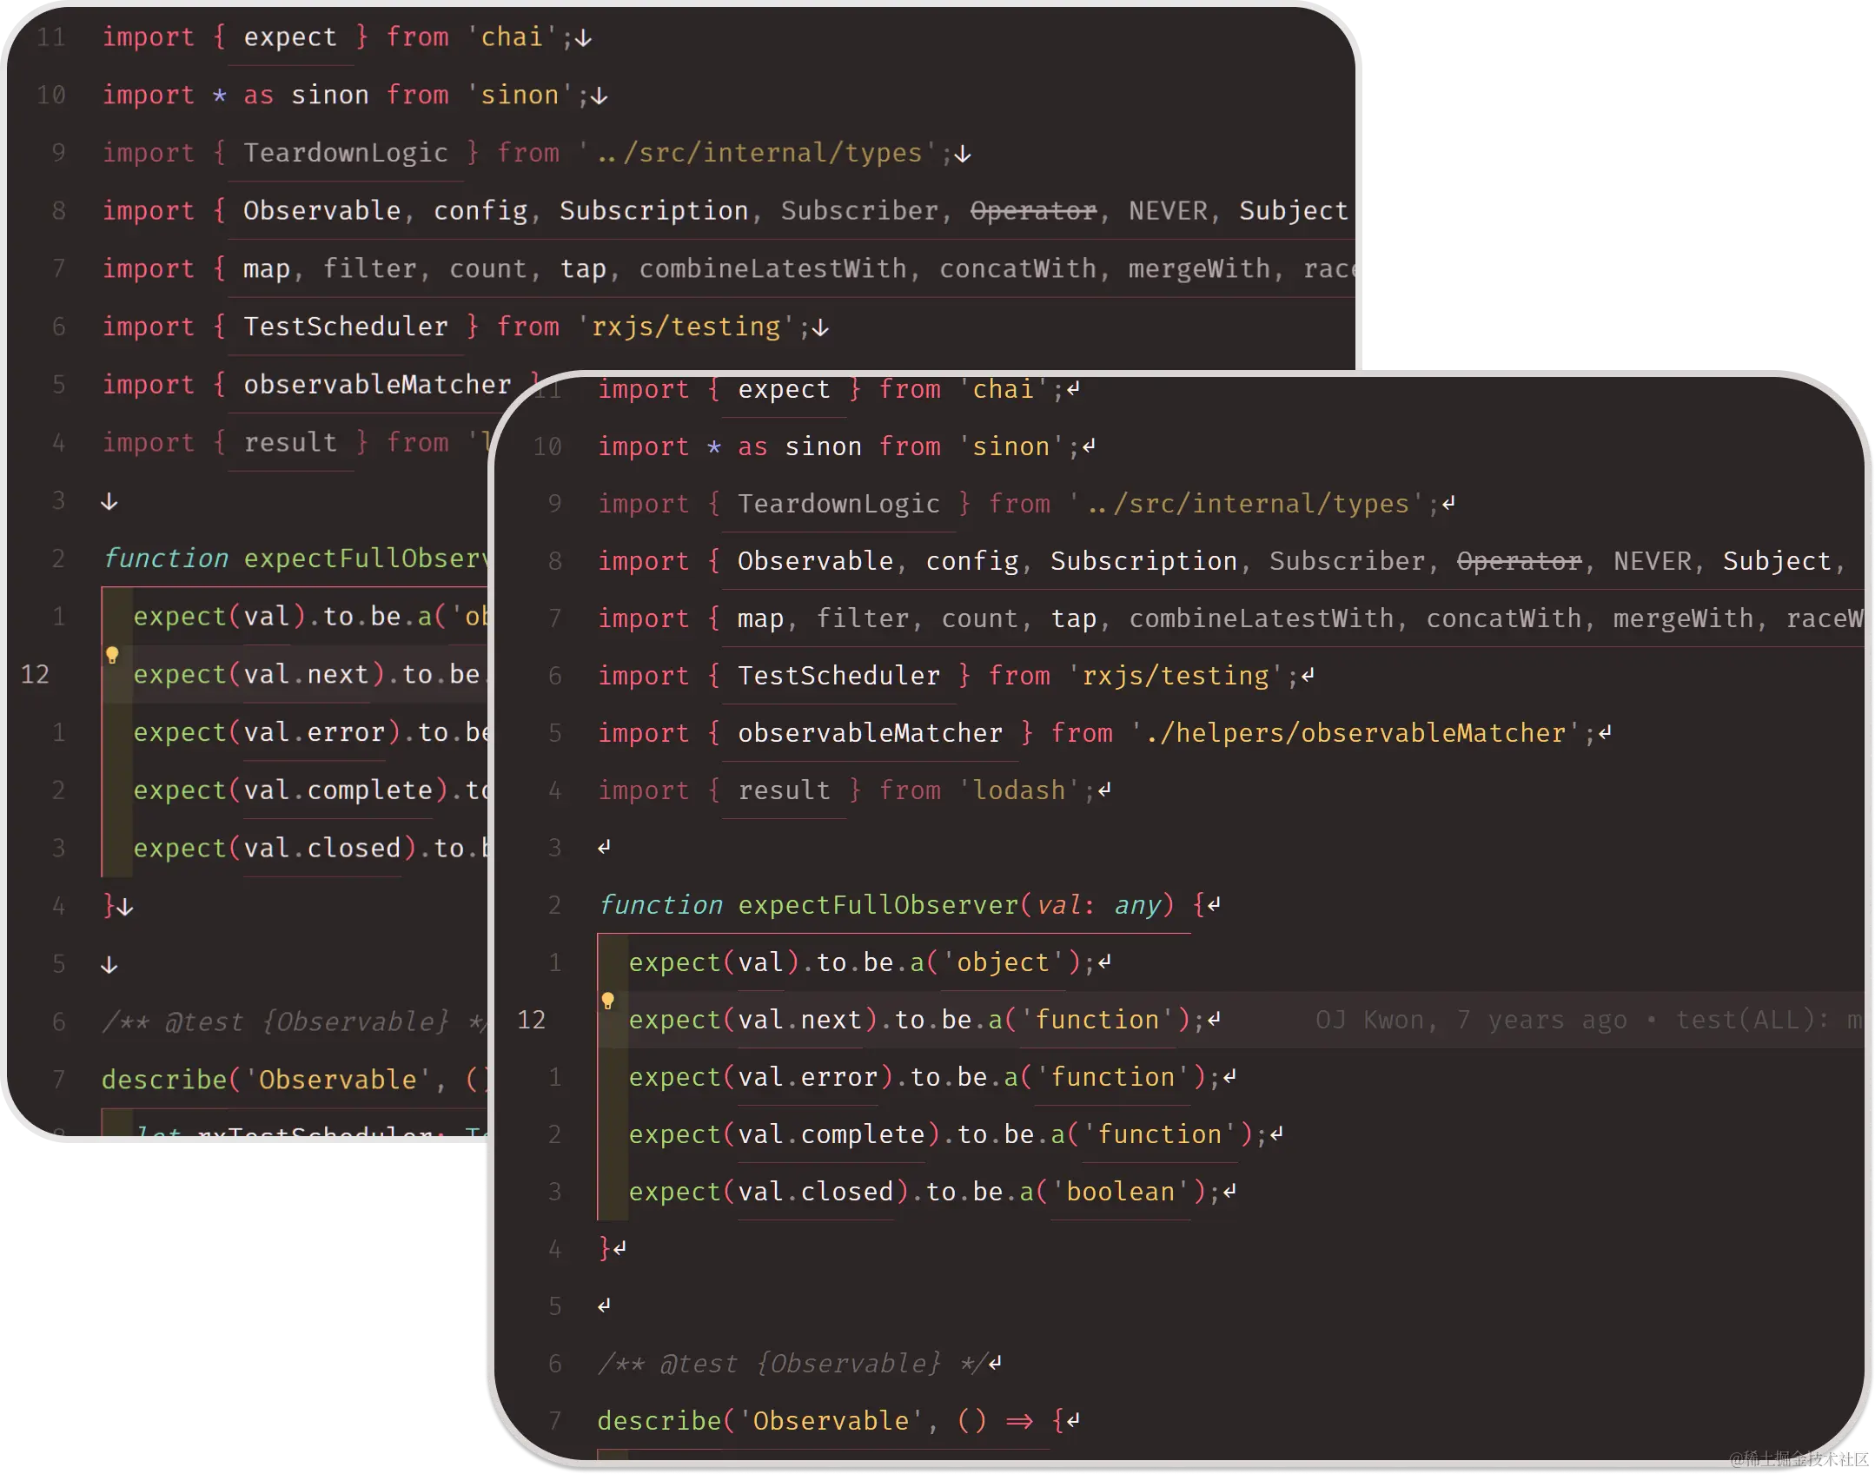This screenshot has height=1474, width=1875.
Task: Click the 'object' string in the front pane
Action: point(1003,962)
